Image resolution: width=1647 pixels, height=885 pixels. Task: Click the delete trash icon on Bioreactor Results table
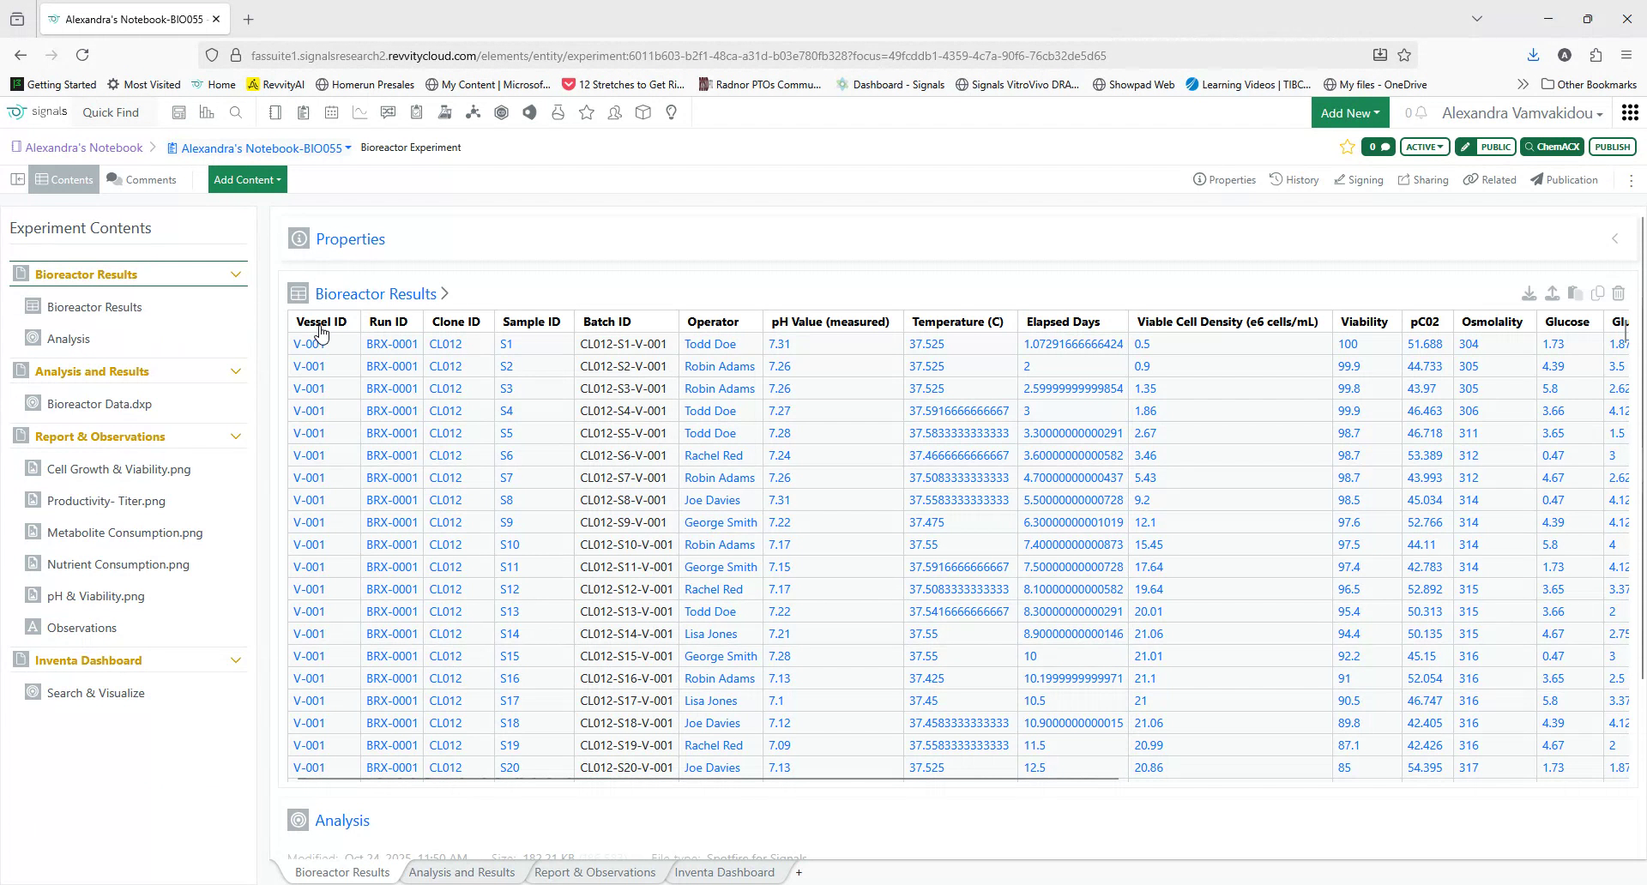pos(1620,293)
